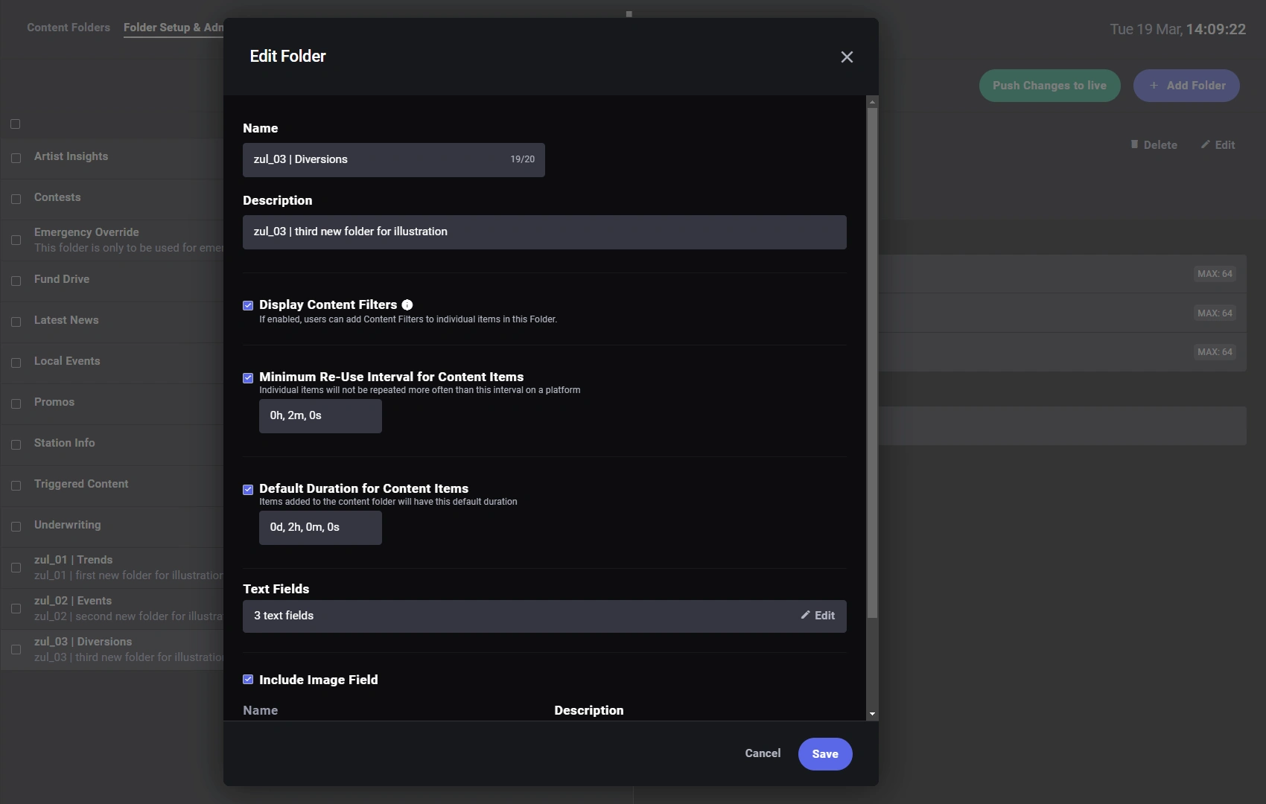
Task: Toggle Minimum Re-Use Interval checkbox
Action: (248, 378)
